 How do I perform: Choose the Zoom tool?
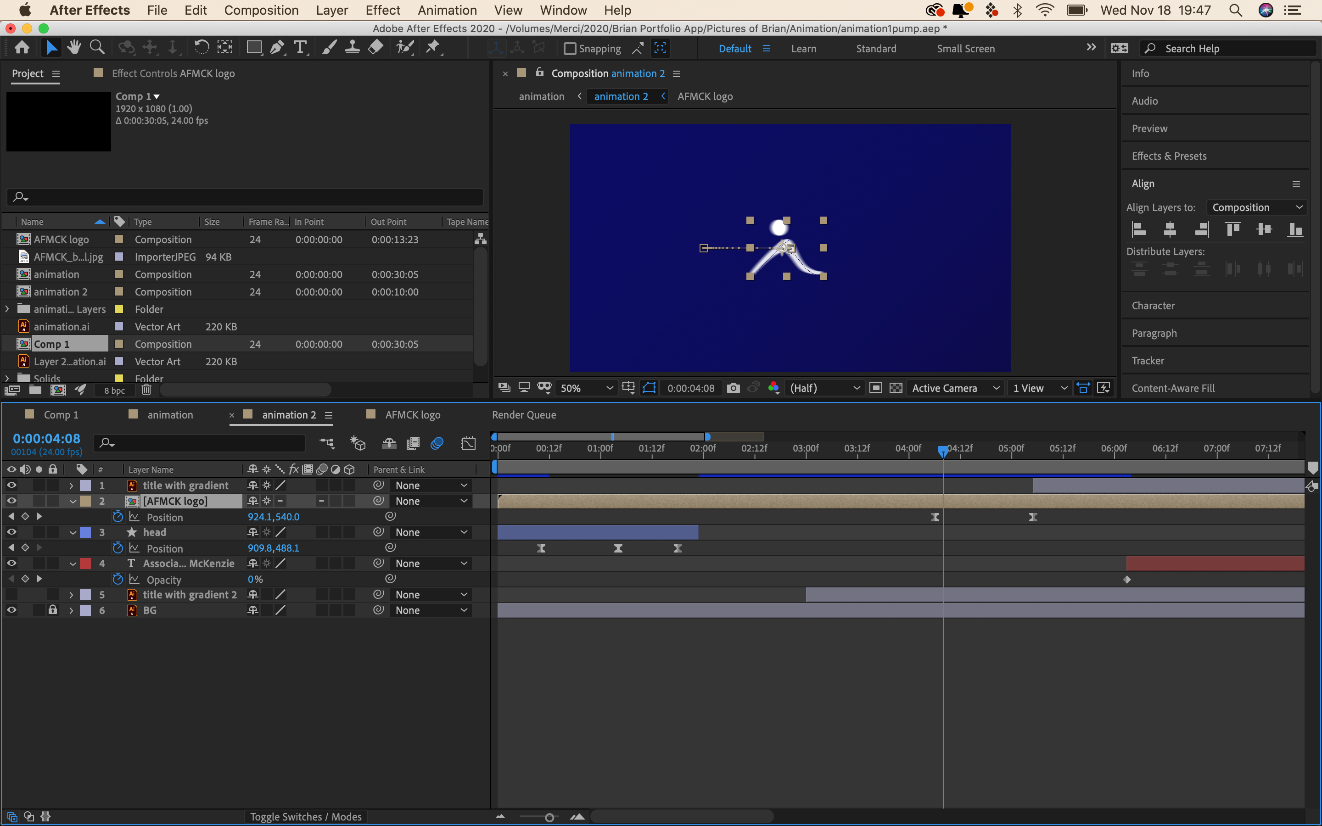(x=97, y=48)
